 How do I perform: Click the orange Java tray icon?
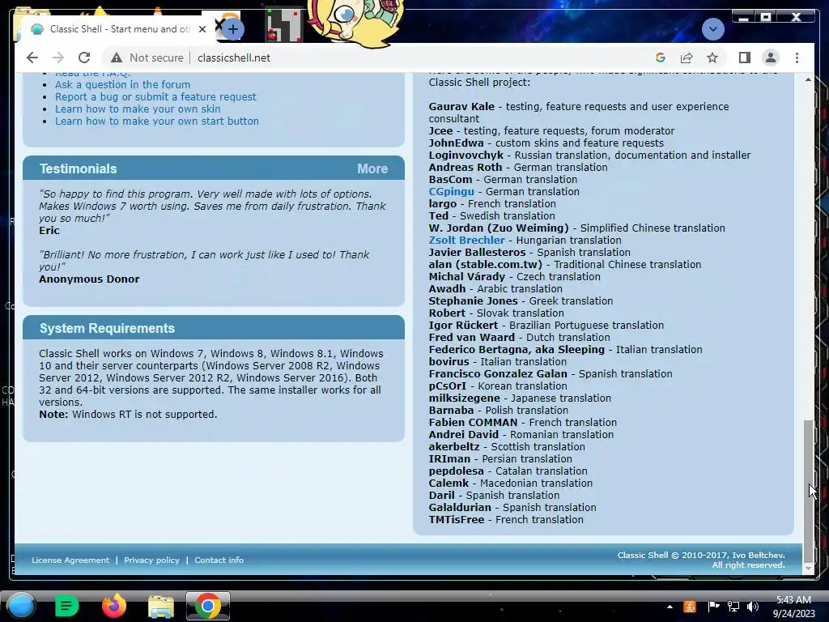click(690, 607)
